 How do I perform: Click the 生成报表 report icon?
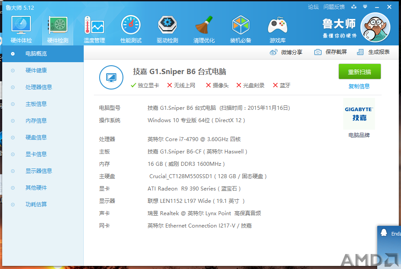click(360, 52)
